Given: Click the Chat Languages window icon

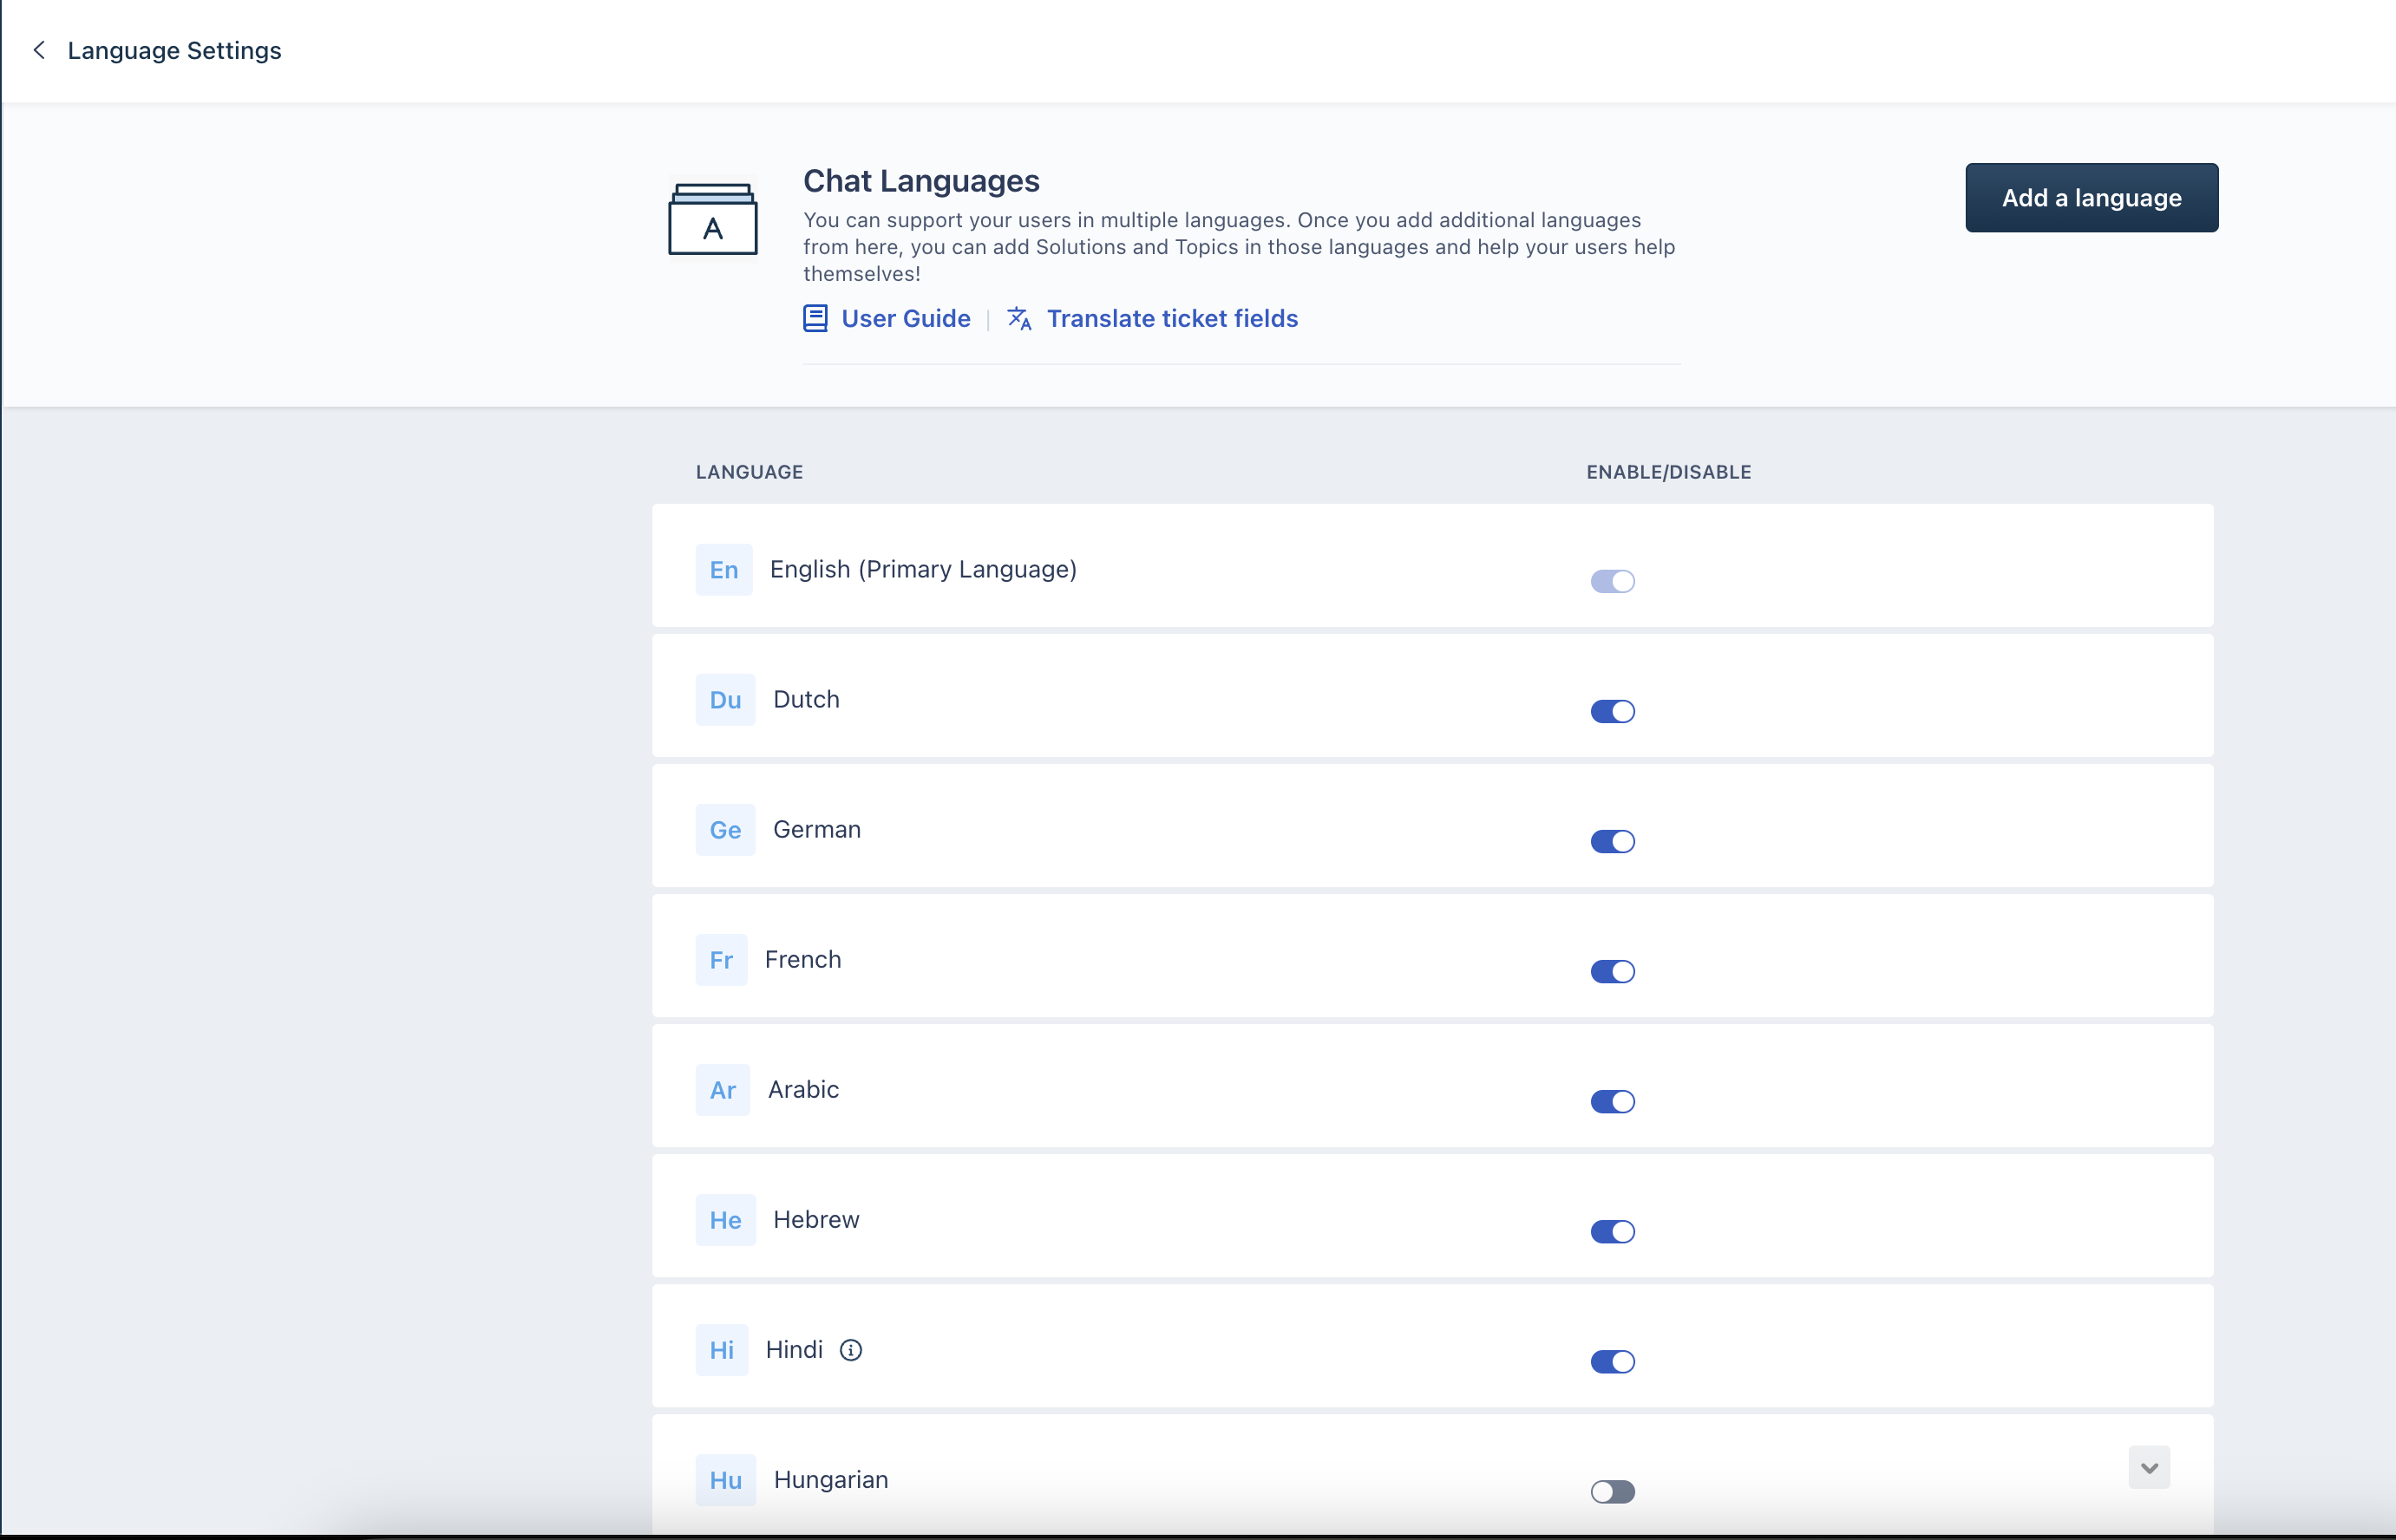Looking at the screenshot, I should click(712, 219).
